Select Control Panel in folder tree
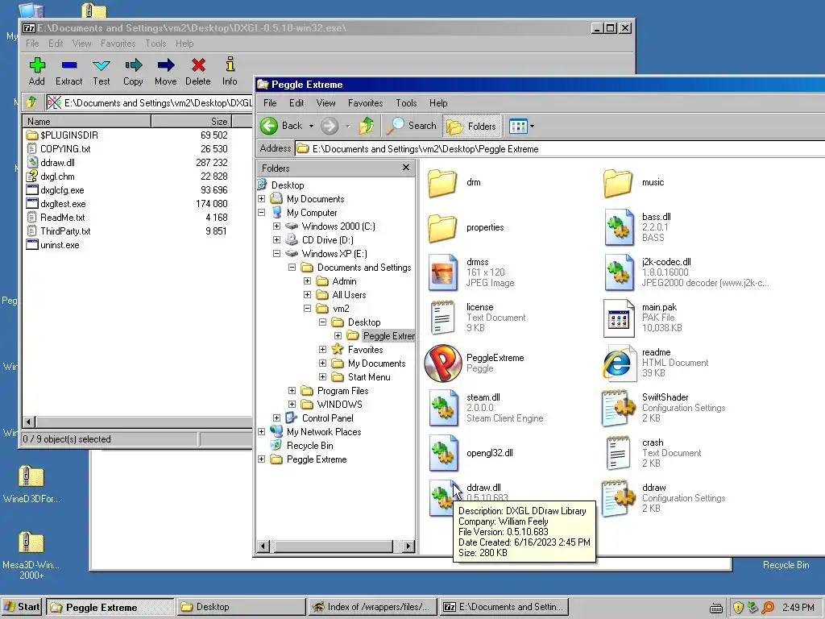This screenshot has width=825, height=619. point(327,418)
